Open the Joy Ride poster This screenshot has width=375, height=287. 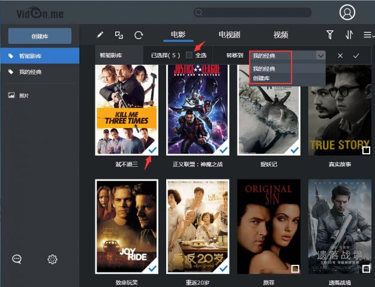(127, 226)
